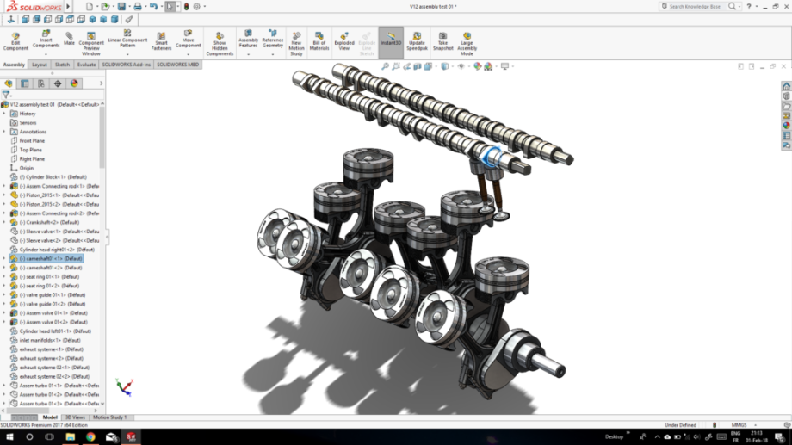792x445 pixels.
Task: Toggle Show Hidden Components
Action: click(220, 41)
